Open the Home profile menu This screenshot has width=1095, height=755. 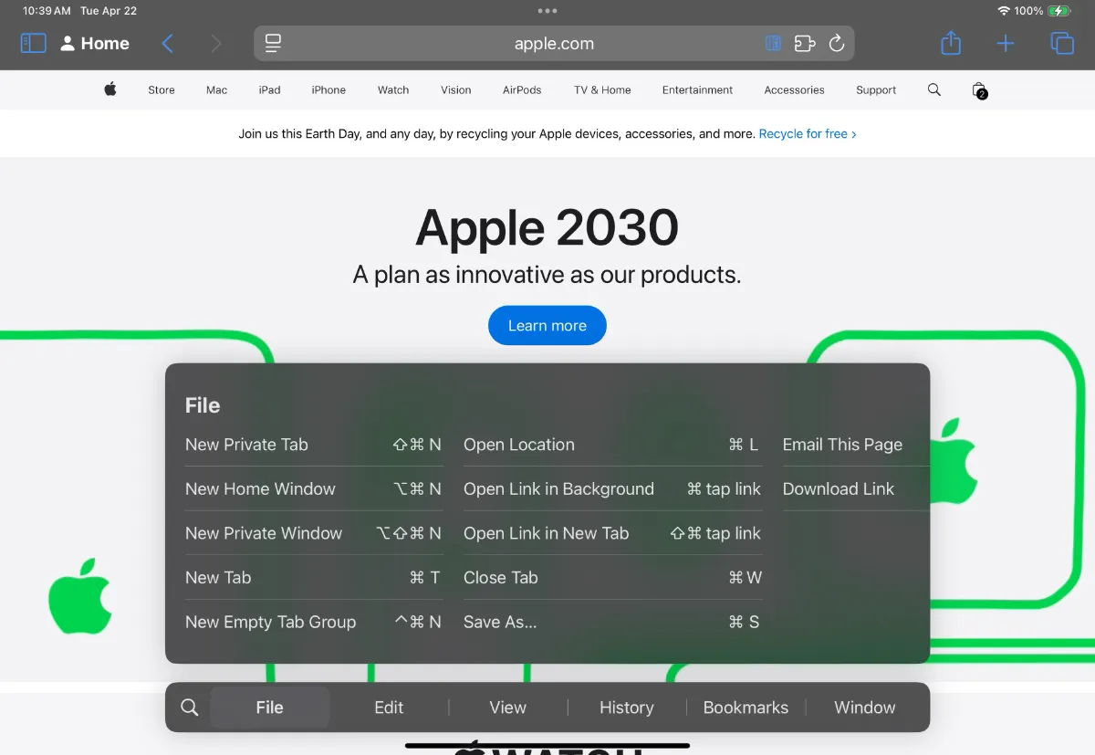(x=95, y=43)
